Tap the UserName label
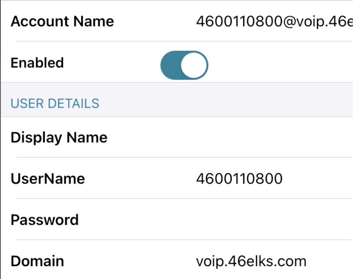The width and height of the screenshot is (353, 279). [x=48, y=179]
